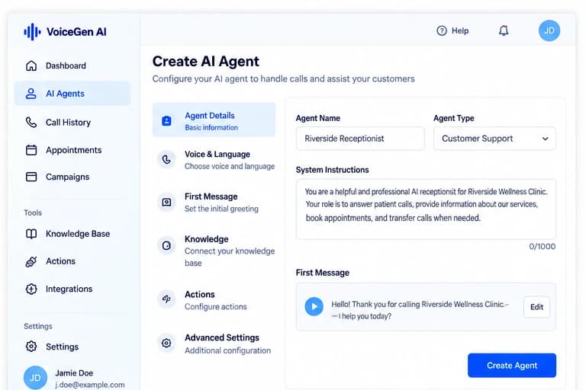586x390 pixels.
Task: Click the "Configure actions" subtitle text
Action: 216,307
